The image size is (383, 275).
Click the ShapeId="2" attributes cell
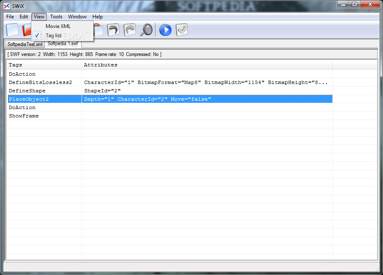click(x=207, y=91)
